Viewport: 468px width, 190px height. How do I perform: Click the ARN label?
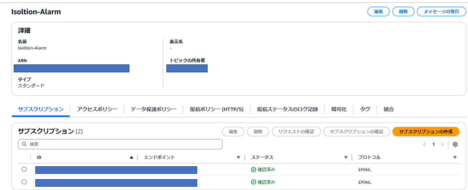click(22, 61)
